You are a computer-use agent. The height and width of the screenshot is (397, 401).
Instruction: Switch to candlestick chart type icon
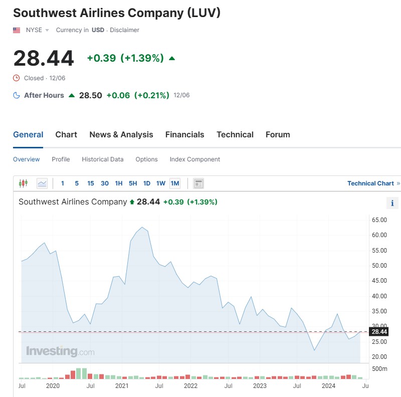point(23,183)
